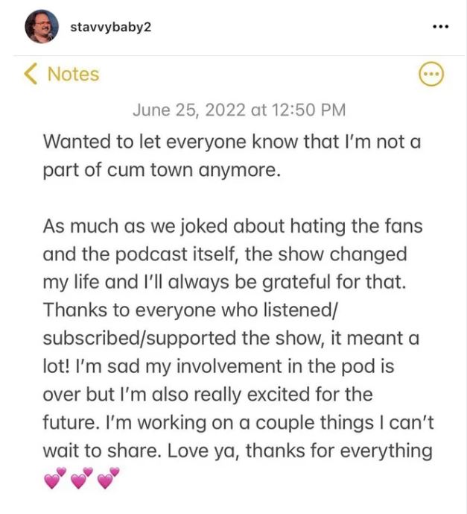This screenshot has height=514, width=467.
Task: Visit the stavvybaby2 username link
Action: point(111,27)
